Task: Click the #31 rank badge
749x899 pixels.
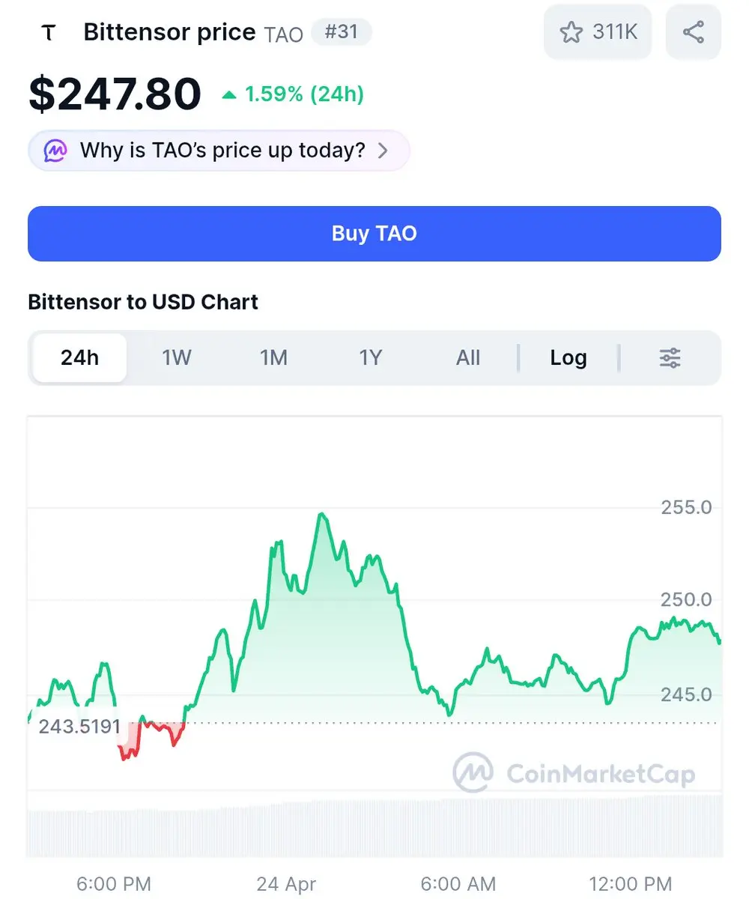Action: click(x=342, y=32)
